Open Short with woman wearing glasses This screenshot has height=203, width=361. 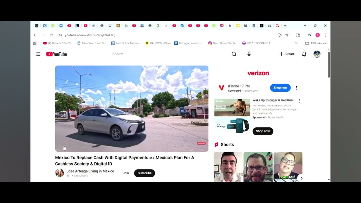(288, 167)
